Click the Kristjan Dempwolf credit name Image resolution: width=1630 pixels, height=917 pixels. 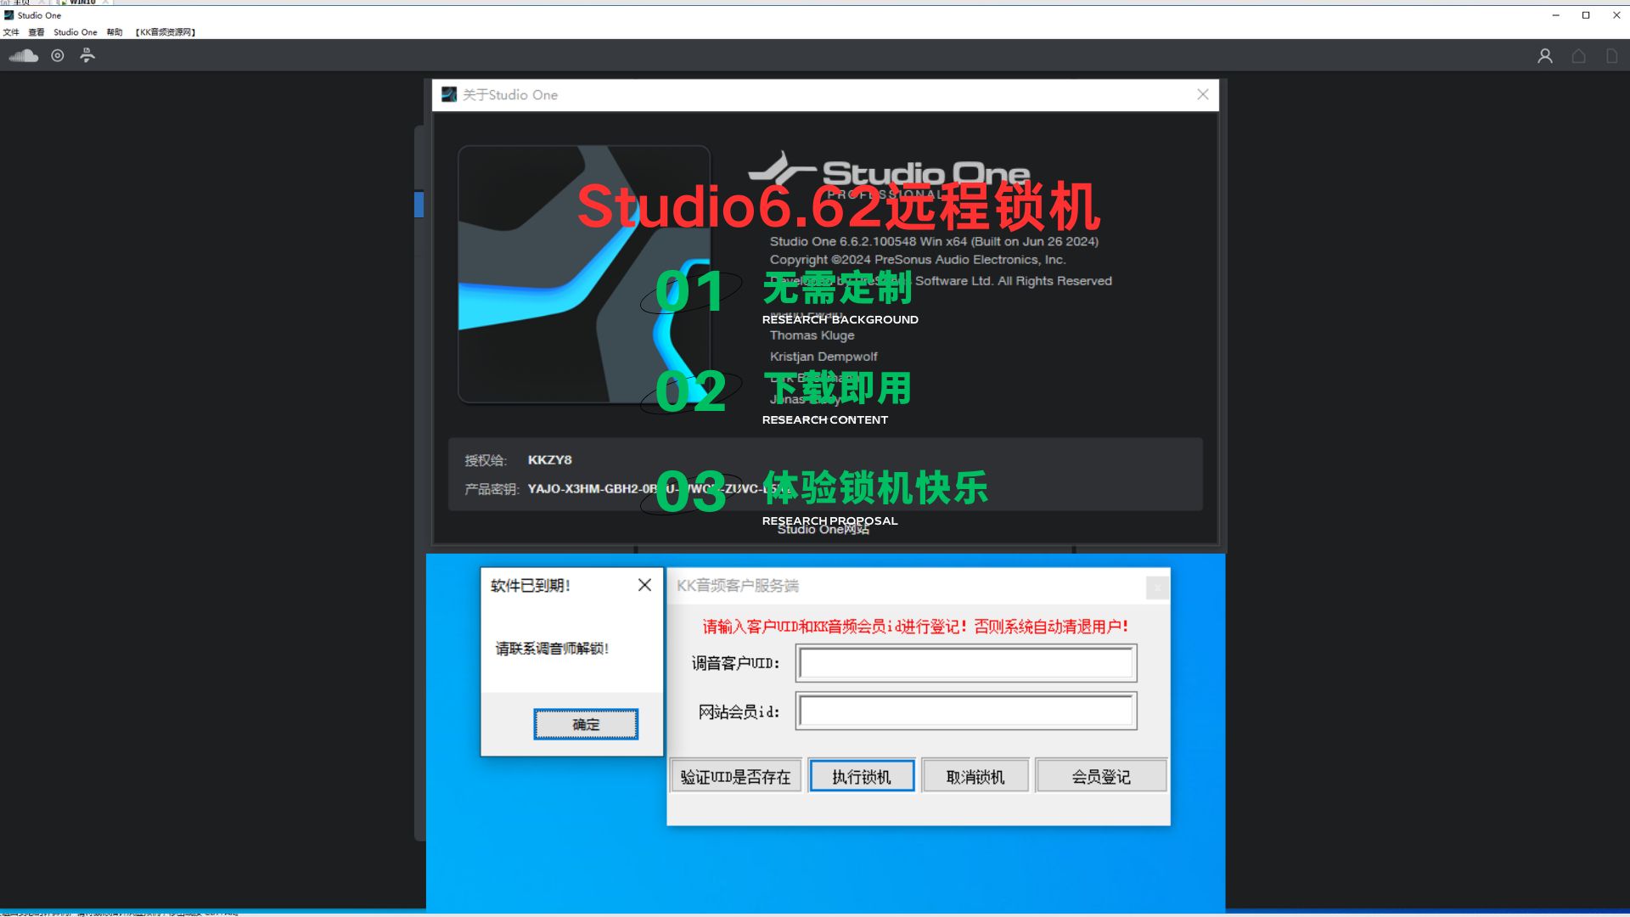point(823,357)
